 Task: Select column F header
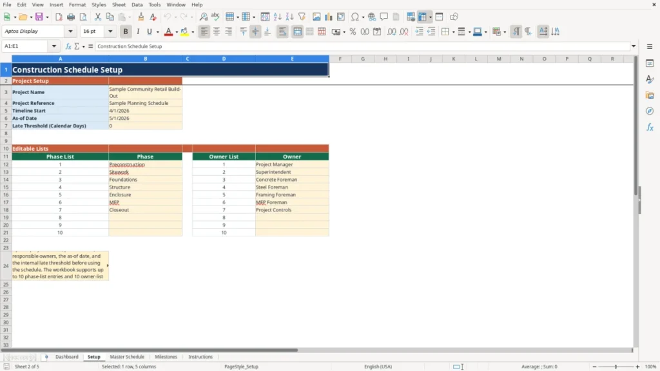tap(340, 59)
